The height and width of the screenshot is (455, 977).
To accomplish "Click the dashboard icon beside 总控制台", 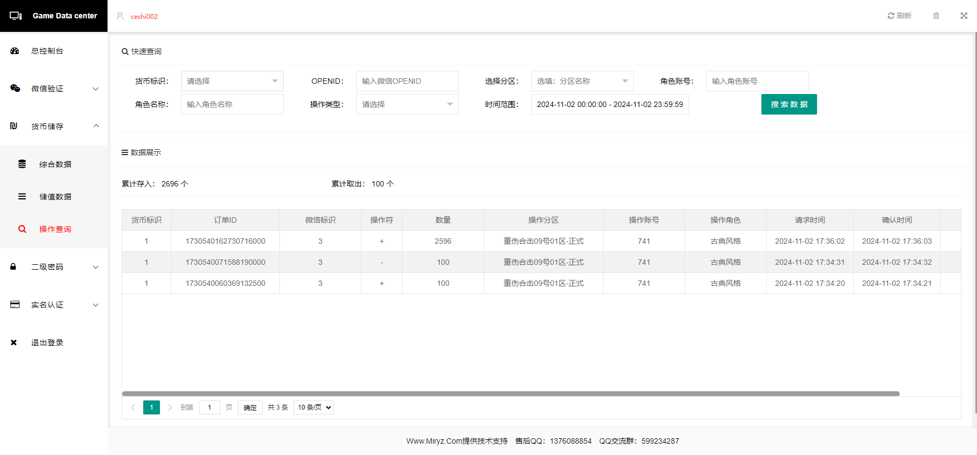I will (15, 51).
